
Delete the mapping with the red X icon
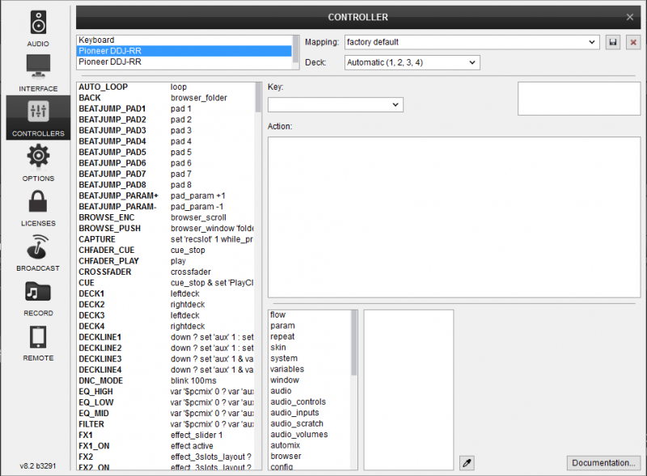coord(632,42)
